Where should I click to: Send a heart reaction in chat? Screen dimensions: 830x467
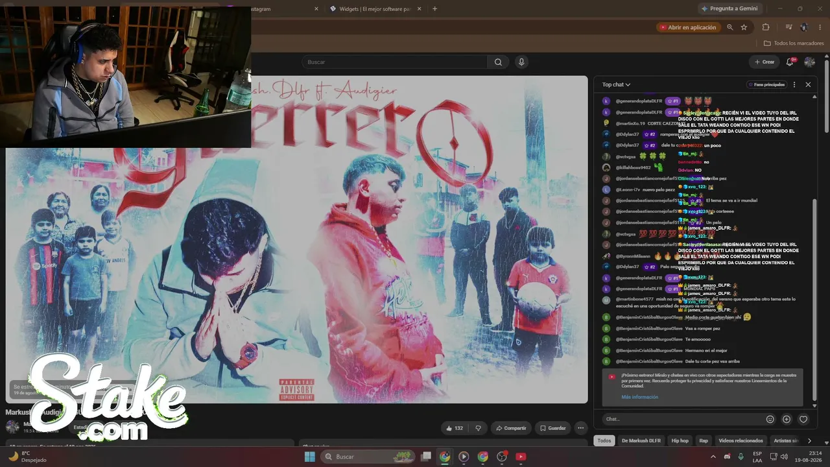click(803, 419)
